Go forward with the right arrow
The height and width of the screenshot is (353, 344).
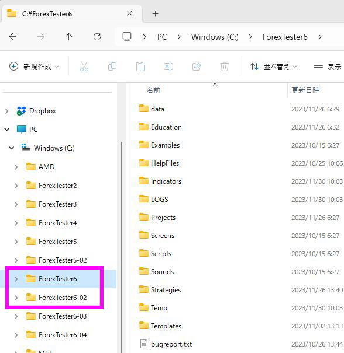[x=41, y=37]
